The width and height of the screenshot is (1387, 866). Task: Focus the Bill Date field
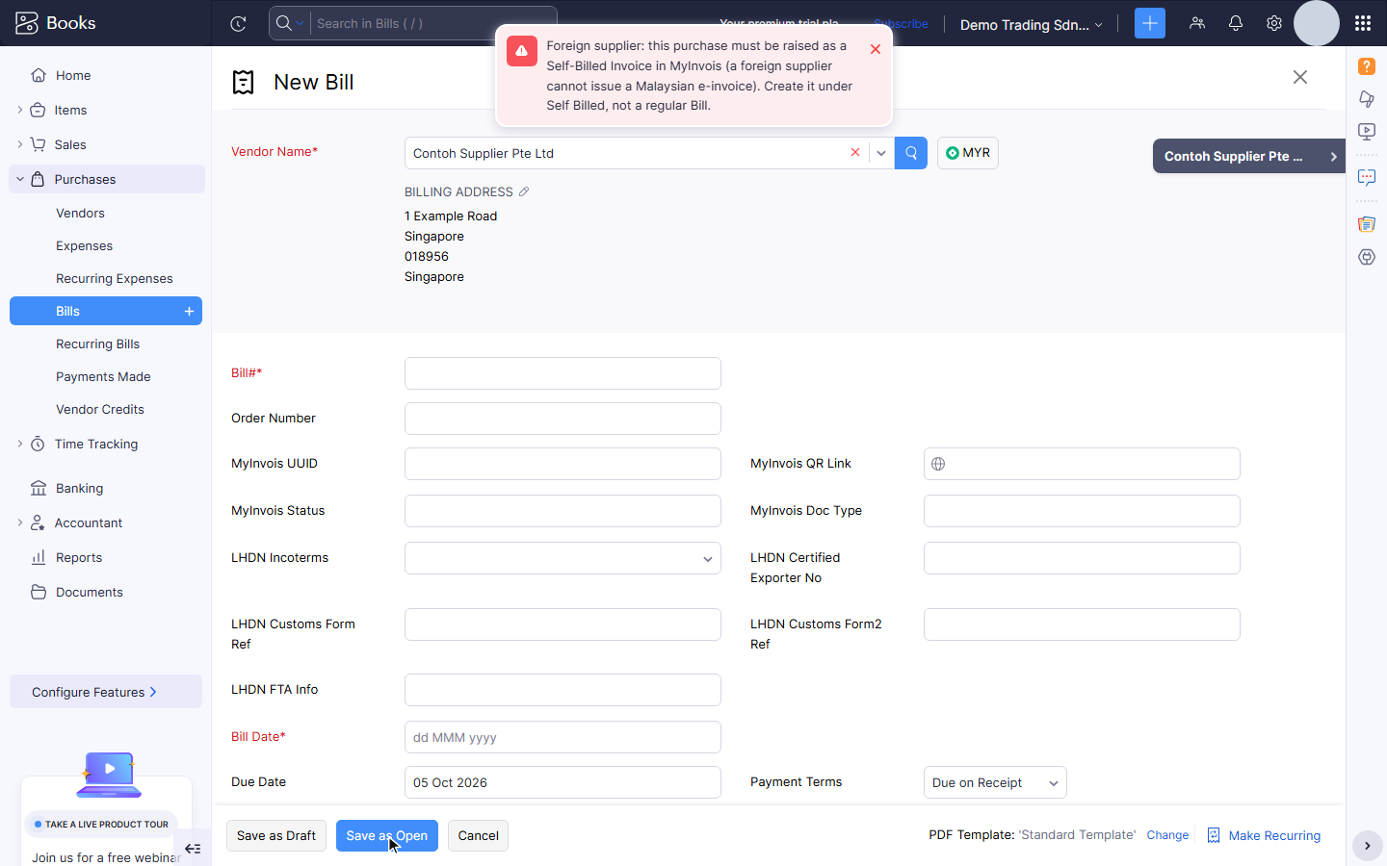coord(563,737)
